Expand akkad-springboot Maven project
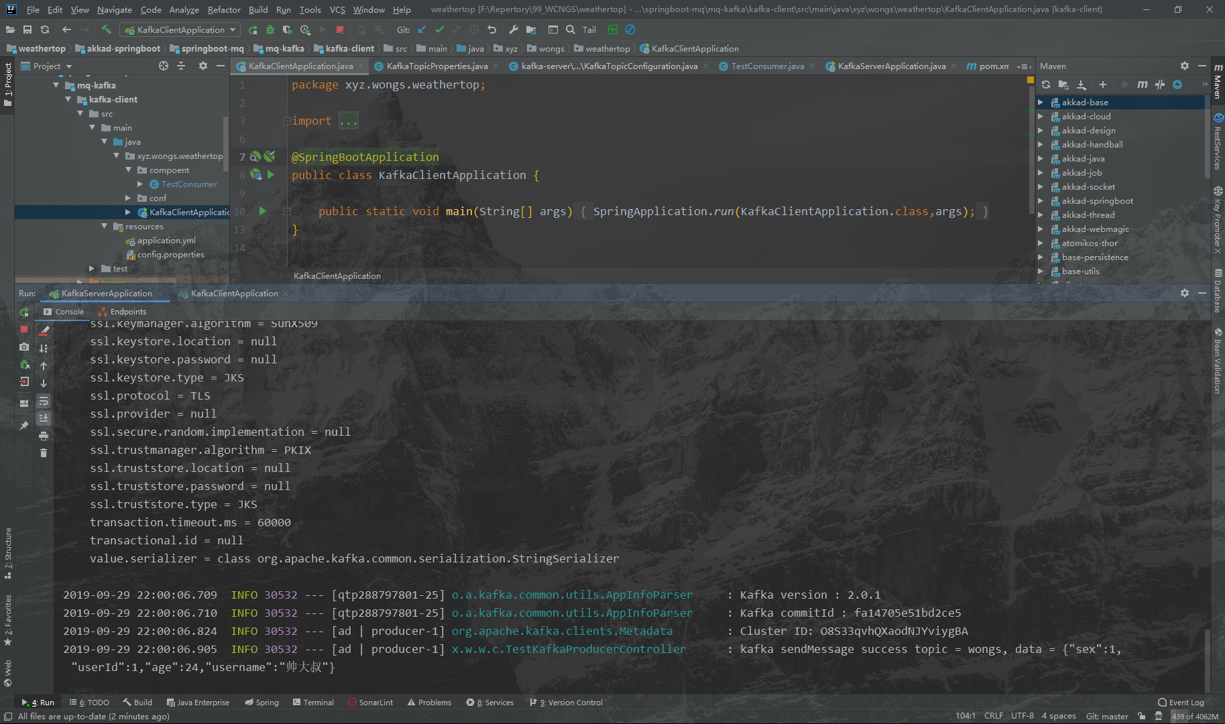Viewport: 1225px width, 724px height. [1041, 200]
